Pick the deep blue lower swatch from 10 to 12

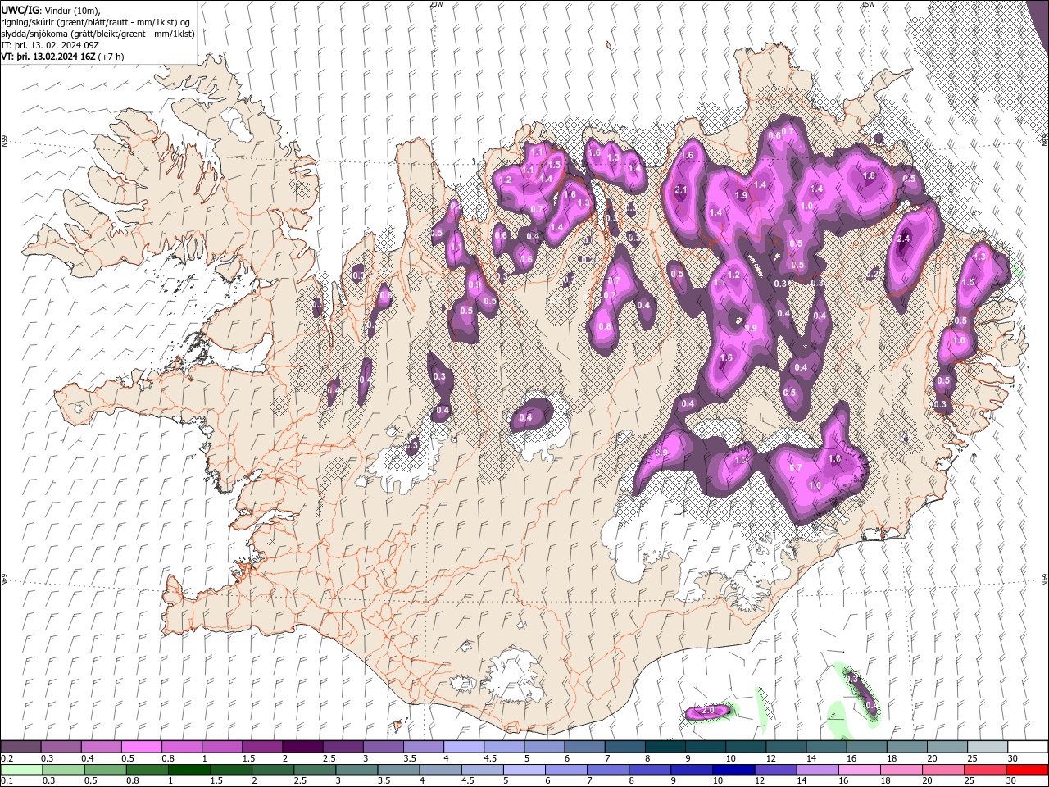pos(733,770)
